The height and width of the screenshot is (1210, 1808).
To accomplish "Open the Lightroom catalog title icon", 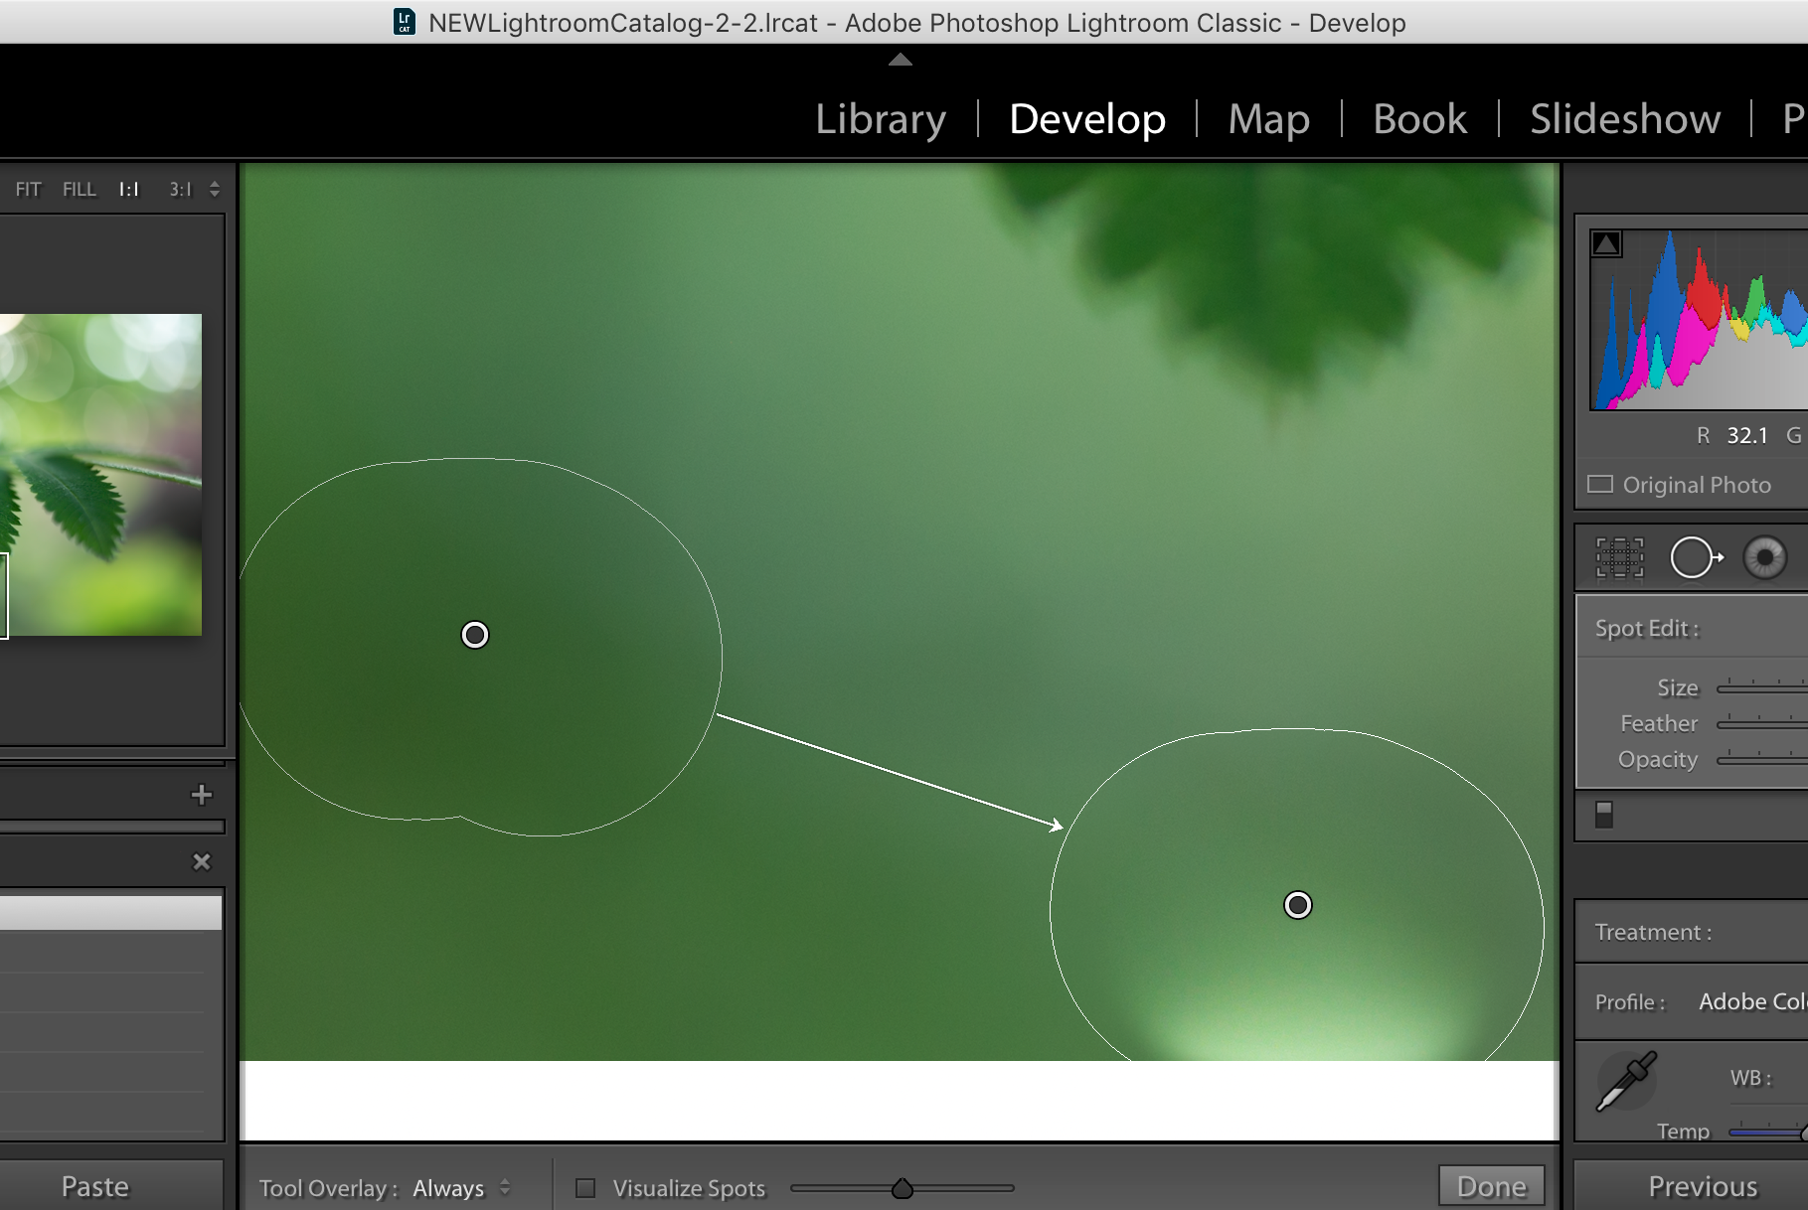I will pos(405,22).
